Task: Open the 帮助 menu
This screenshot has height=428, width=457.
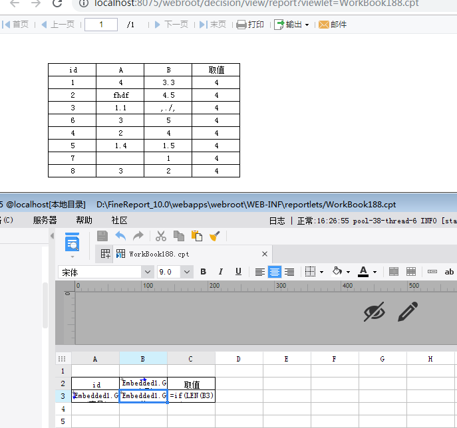Action: [84, 220]
